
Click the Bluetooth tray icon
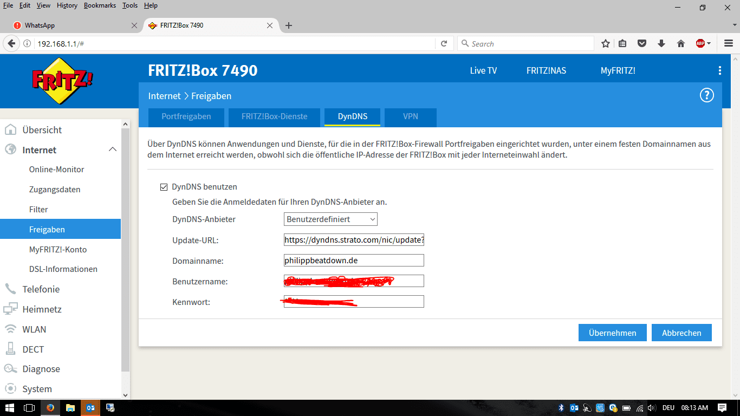pos(562,408)
